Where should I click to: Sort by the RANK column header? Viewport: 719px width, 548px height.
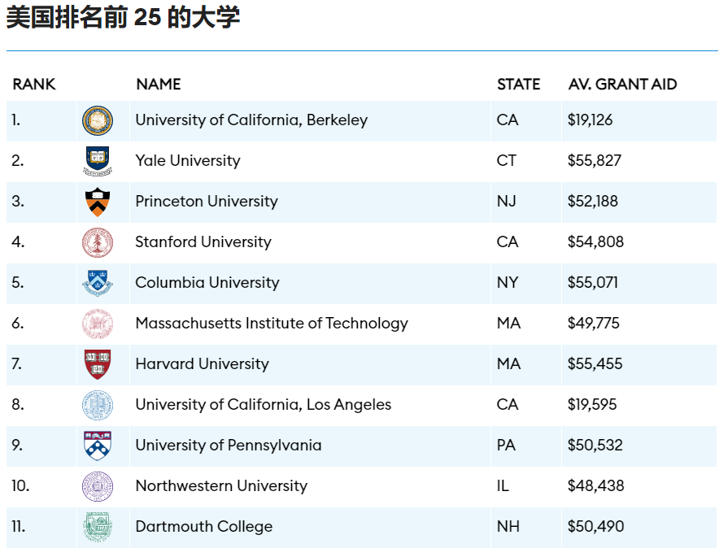pyautogui.click(x=34, y=85)
